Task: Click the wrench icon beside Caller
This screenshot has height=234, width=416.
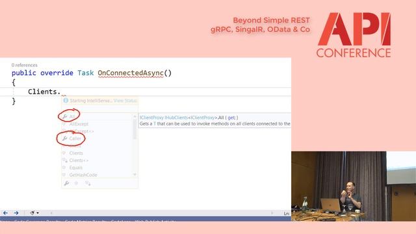Action: 64,138
